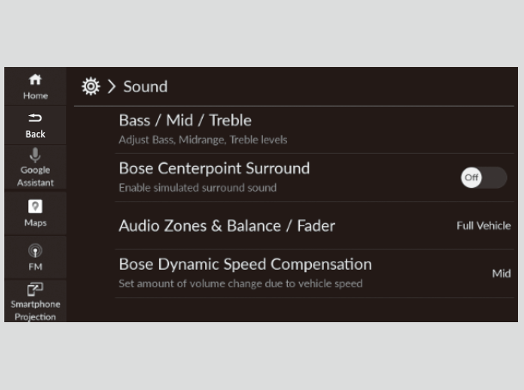Screen dimensions: 524x390
Task: Click the breadcrumb chevron before Sound
Action: (x=112, y=87)
